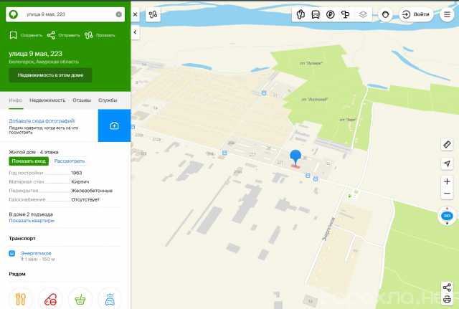Select the Отсутствует gas supply value

(85, 199)
